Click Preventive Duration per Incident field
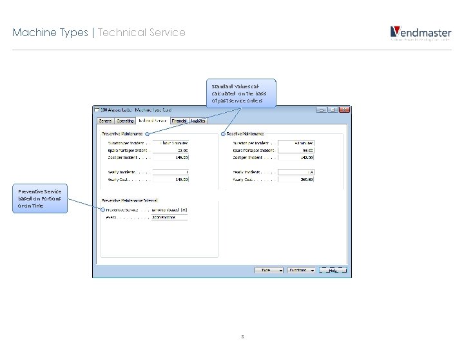The width and height of the screenshot is (464, 348). [170, 143]
